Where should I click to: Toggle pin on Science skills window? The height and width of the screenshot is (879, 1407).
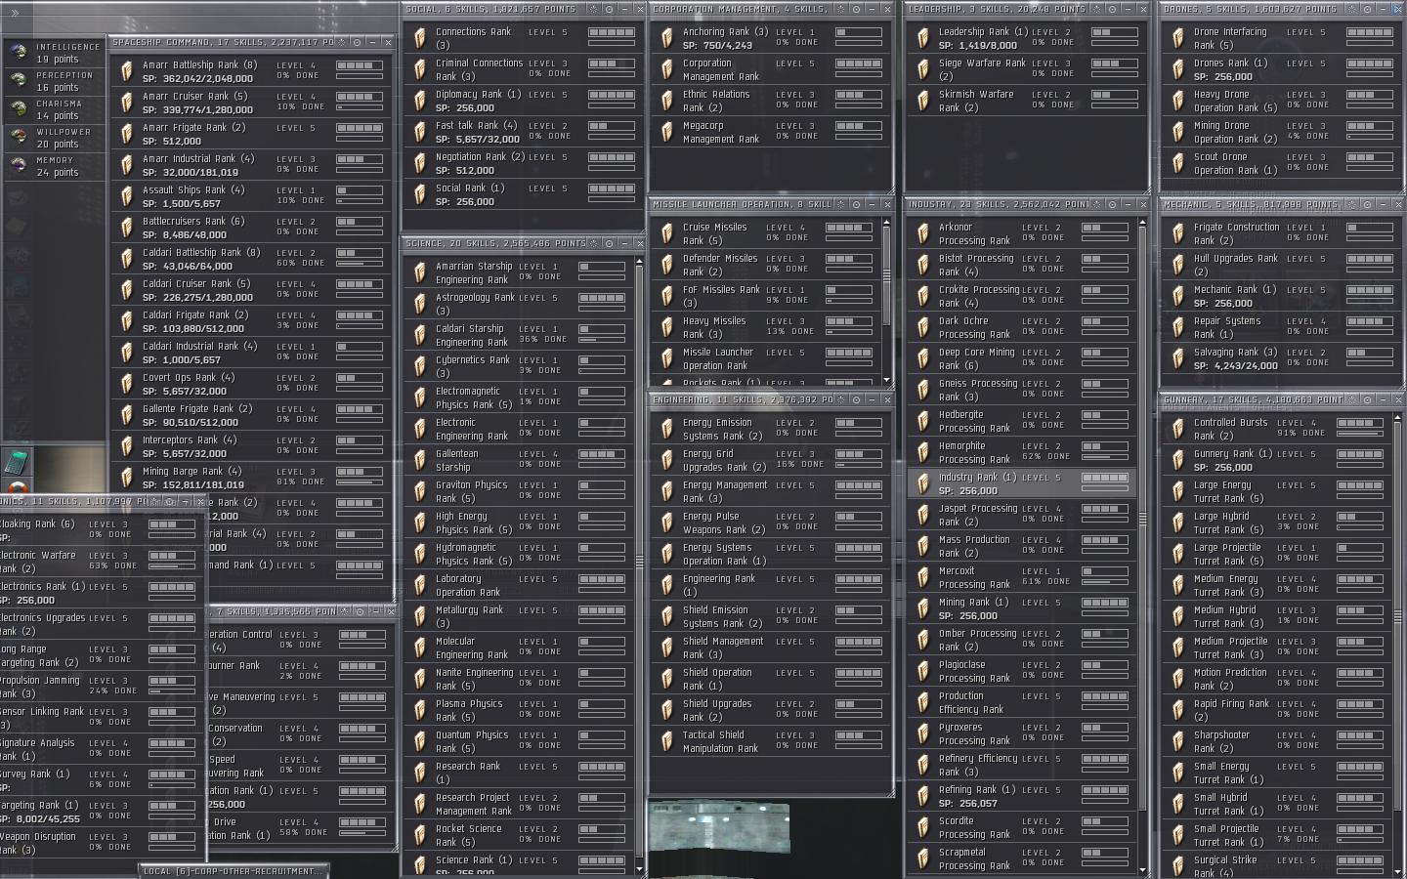pos(594,243)
